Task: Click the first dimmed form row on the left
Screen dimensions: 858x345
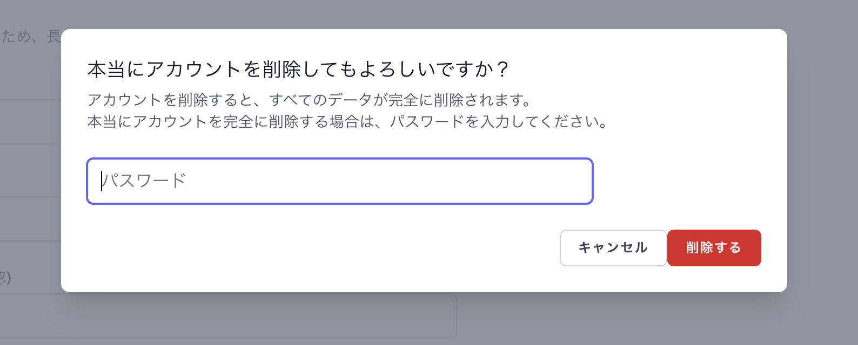Action: (x=30, y=122)
